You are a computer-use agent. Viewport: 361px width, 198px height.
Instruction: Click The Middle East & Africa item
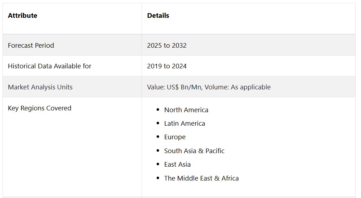point(201,178)
